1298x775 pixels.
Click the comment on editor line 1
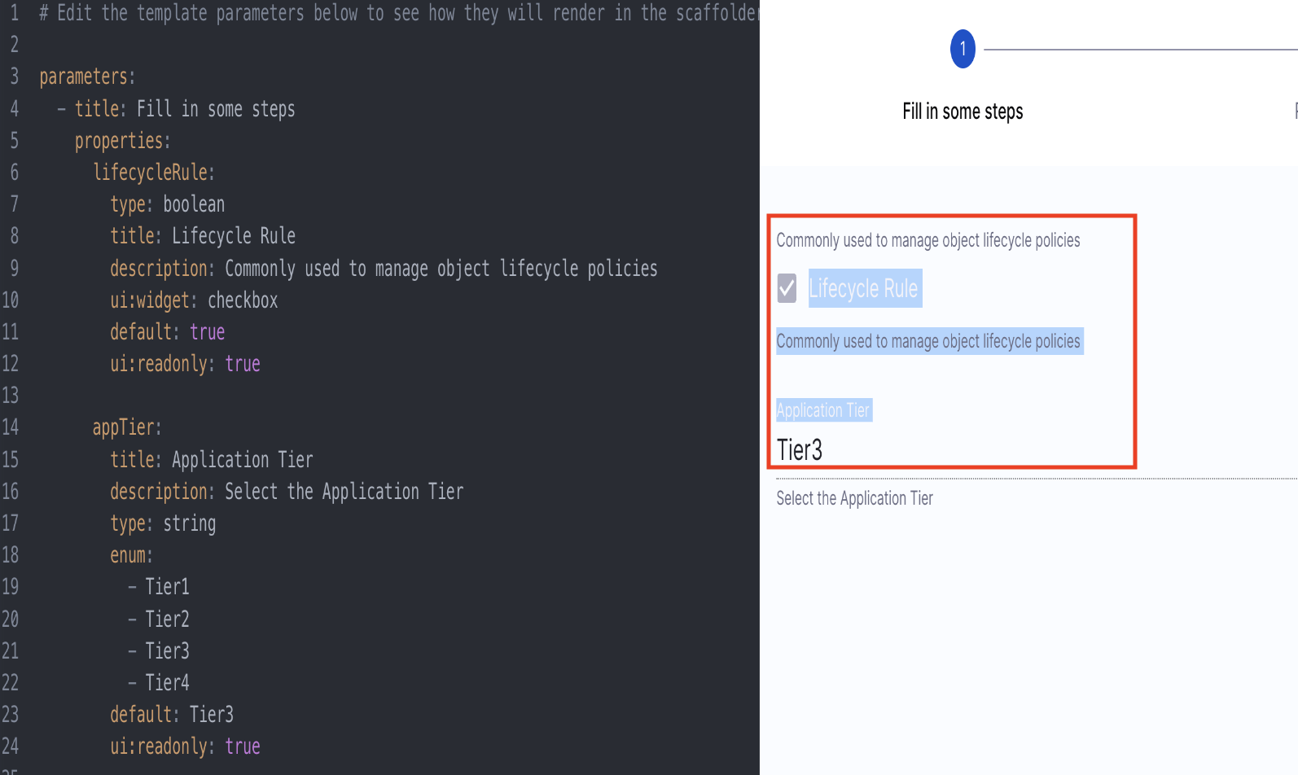(399, 13)
